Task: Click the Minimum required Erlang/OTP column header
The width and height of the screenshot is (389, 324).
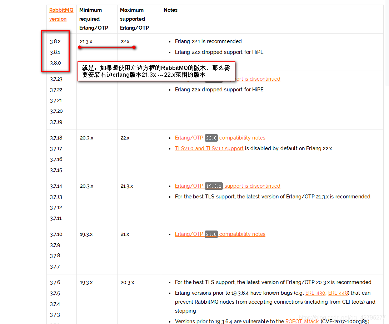Action: (94, 19)
